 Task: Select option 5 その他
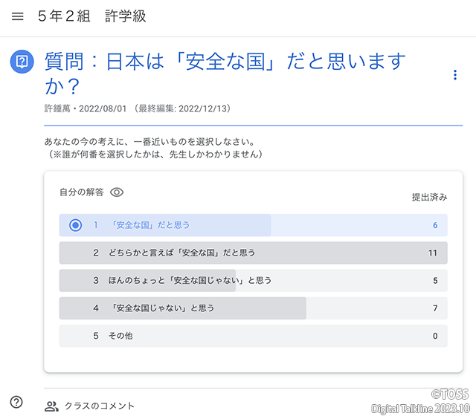pos(122,336)
